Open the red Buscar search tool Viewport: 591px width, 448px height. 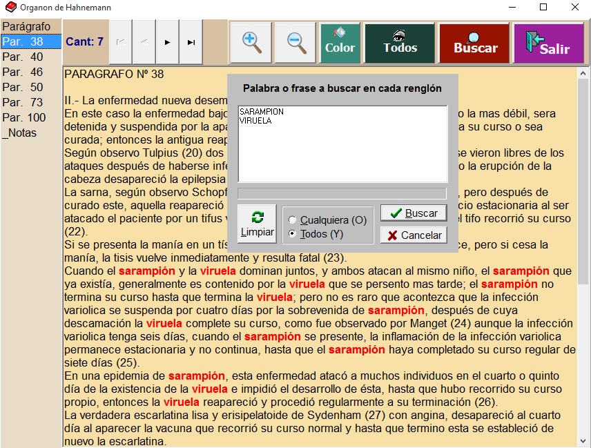coord(474,43)
